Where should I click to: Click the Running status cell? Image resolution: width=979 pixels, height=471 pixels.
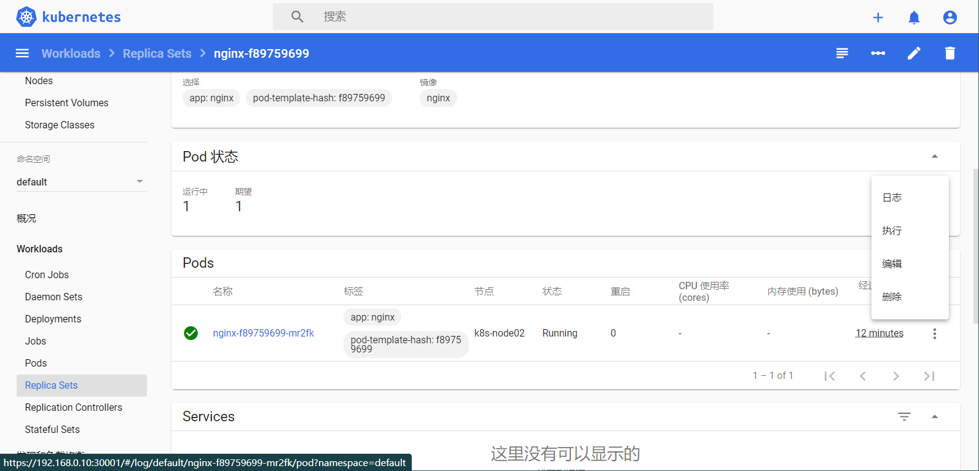tap(560, 333)
